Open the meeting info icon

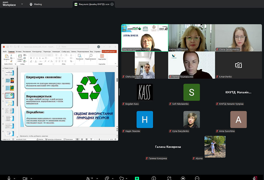point(154,178)
